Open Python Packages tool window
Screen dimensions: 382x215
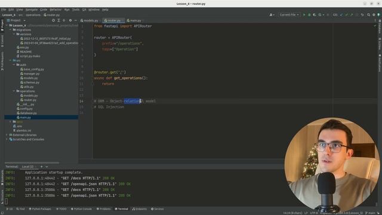coord(40,209)
